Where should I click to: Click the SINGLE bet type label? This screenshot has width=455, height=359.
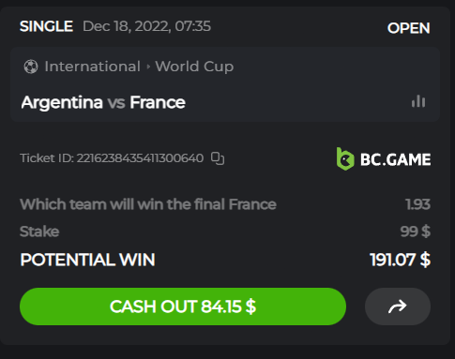click(46, 26)
